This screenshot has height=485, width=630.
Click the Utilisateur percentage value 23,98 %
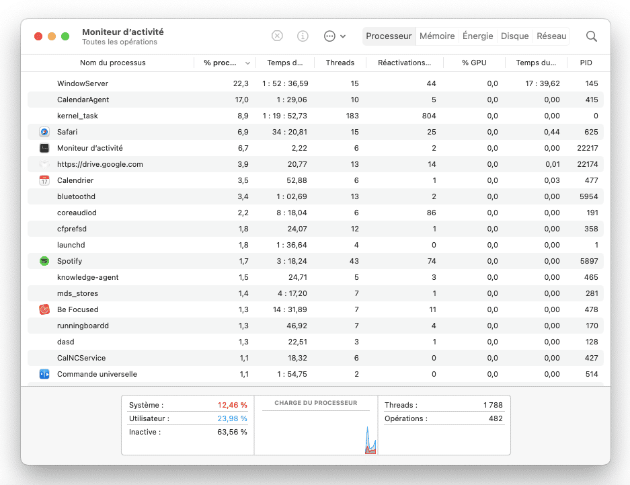(232, 418)
